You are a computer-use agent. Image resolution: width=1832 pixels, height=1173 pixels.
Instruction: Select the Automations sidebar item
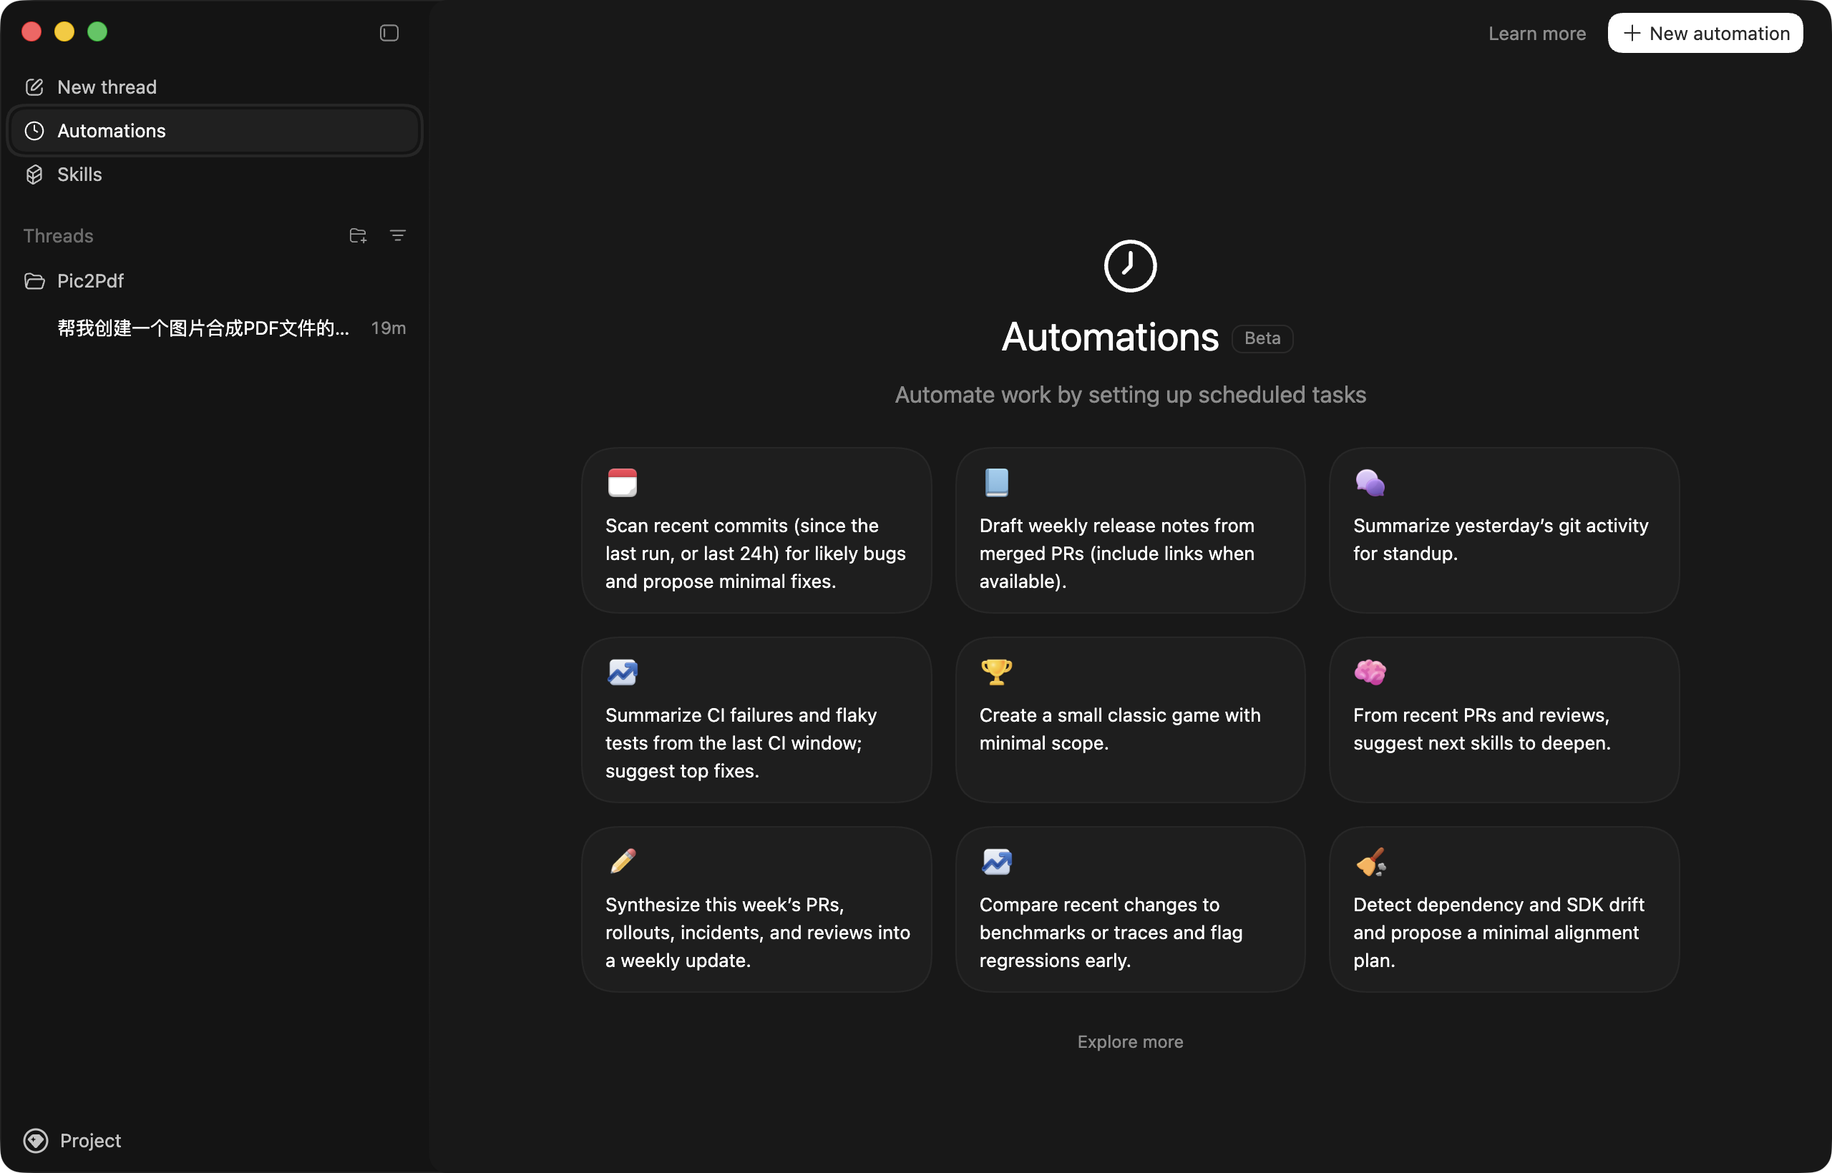(111, 131)
